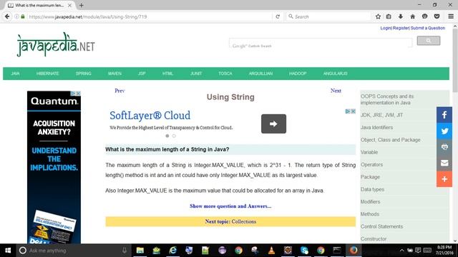Close the SoftLayer Cloud ad with X
Viewport: 458px width, 257px height.
coord(353,111)
